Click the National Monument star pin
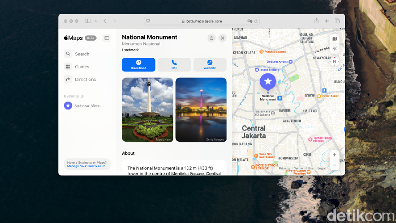The image size is (396, 223). pyautogui.click(x=268, y=82)
